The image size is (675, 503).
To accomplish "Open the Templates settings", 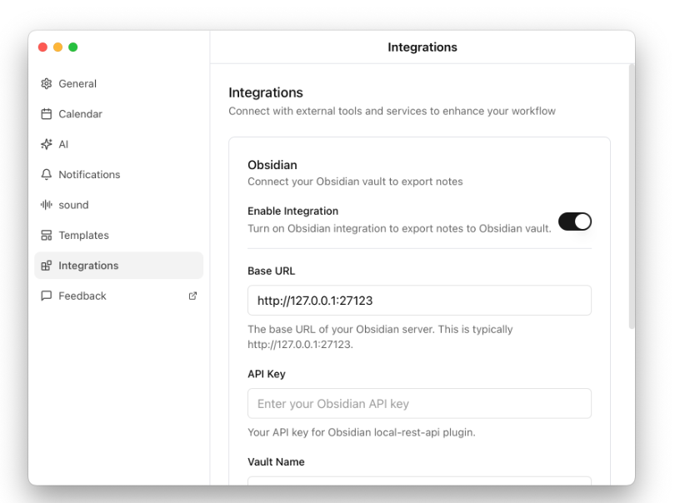I will (x=119, y=235).
